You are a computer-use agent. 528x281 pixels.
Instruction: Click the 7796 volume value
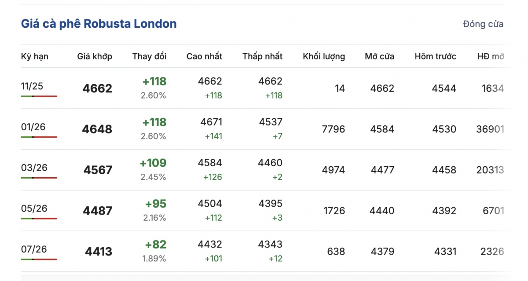[x=333, y=129]
